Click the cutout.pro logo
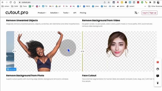This screenshot has height=91, width=162. [x=17, y=13]
